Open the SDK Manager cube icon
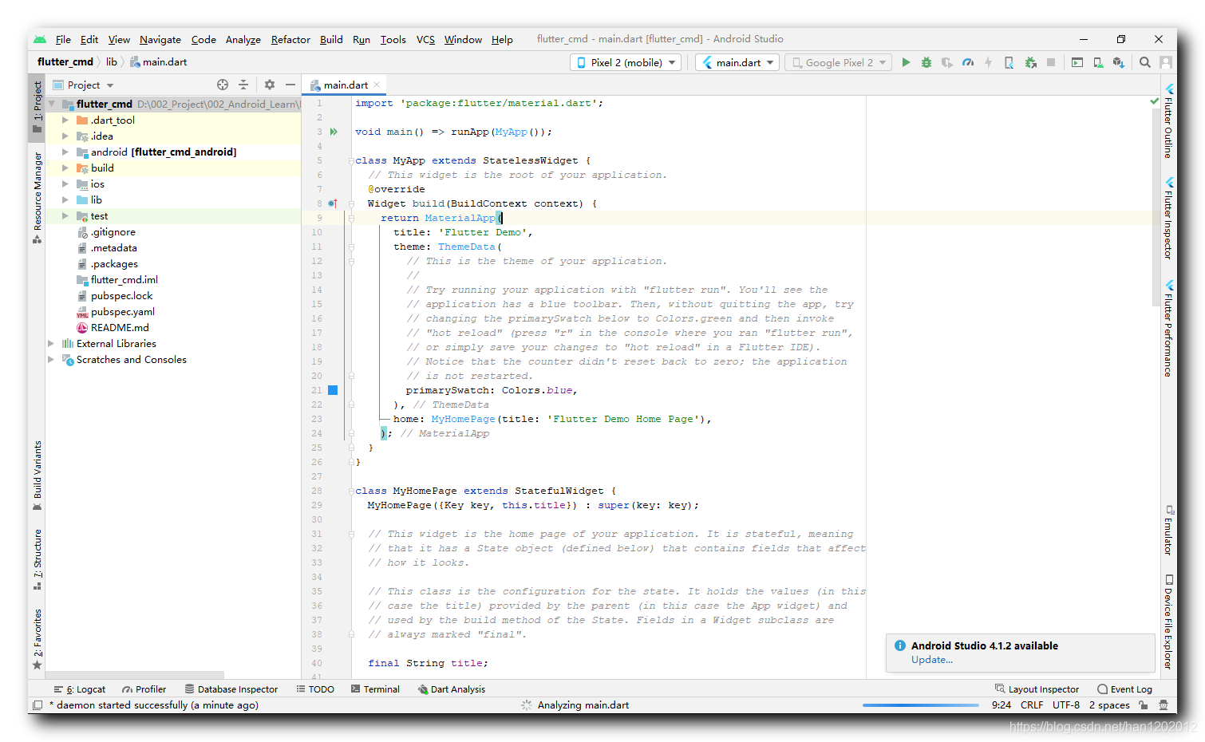 (1119, 62)
